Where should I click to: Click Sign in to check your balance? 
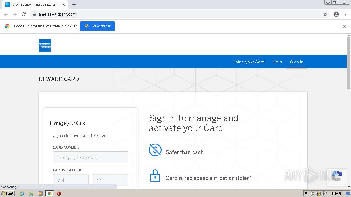click(x=79, y=135)
